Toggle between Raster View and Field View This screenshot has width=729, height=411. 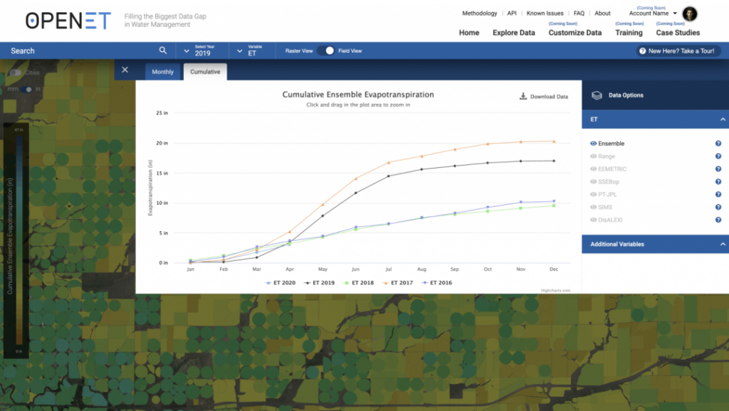pyautogui.click(x=325, y=51)
